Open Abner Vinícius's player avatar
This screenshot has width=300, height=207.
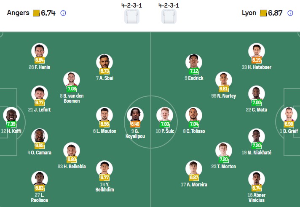pyautogui.click(x=256, y=178)
